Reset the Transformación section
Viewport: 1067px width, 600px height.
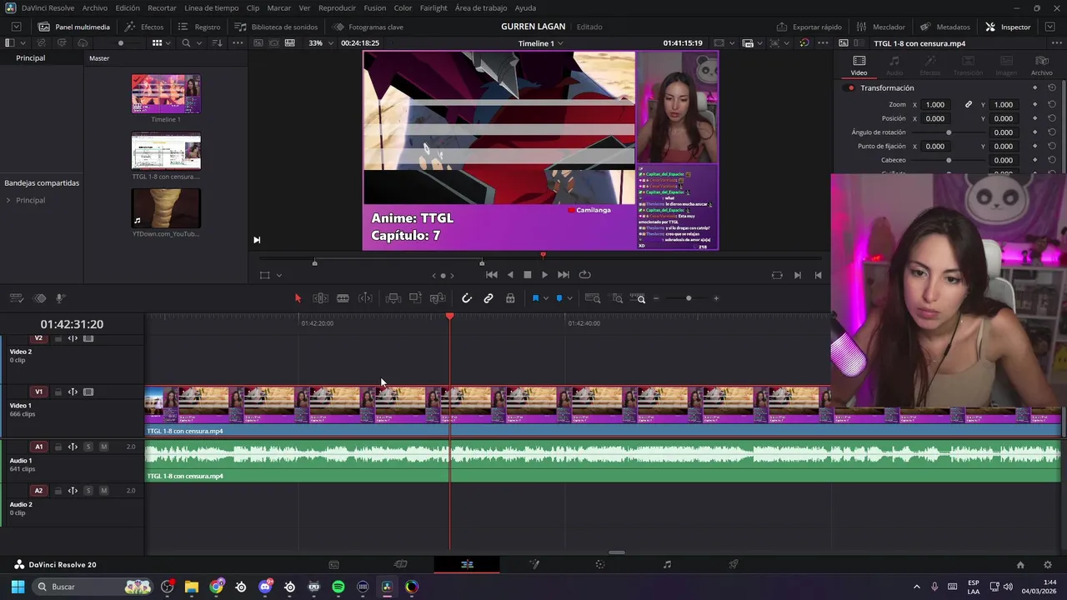pos(1052,87)
